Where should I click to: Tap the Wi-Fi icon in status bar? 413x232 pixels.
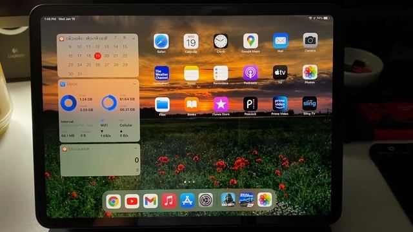tap(310, 18)
